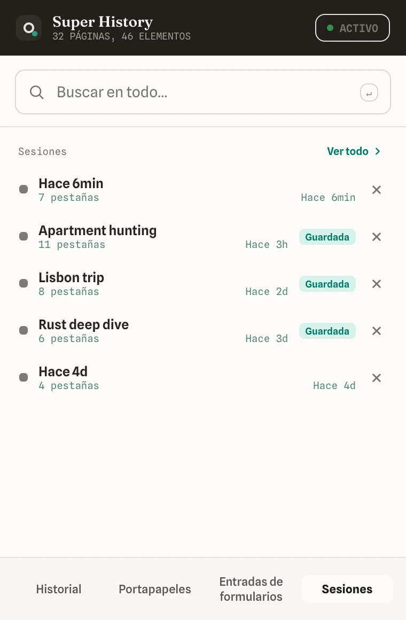The height and width of the screenshot is (620, 406).
Task: Toggle the ACTIVO status button
Action: 352,28
